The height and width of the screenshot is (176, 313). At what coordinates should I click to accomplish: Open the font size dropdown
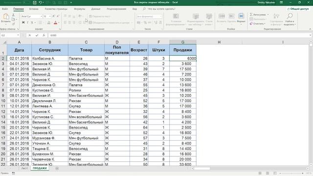coord(50,16)
